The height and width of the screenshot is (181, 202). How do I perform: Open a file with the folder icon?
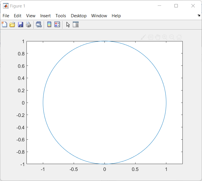point(12,24)
